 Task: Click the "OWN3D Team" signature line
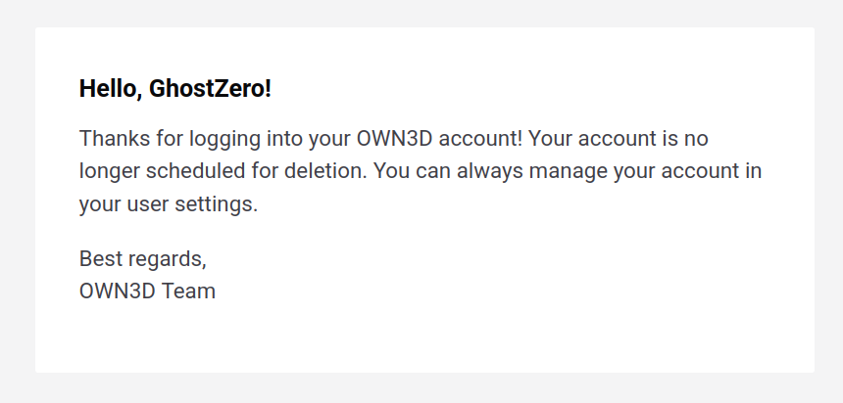tap(147, 291)
